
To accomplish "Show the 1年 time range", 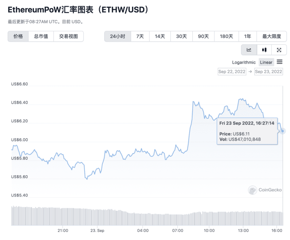I will tap(248, 36).
